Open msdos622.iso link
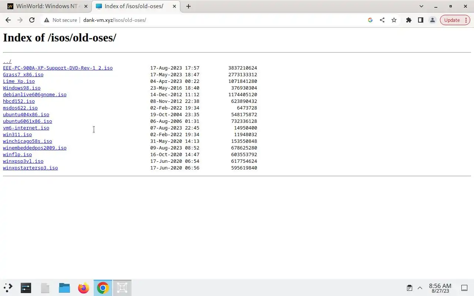The width and height of the screenshot is (474, 296). [20, 108]
